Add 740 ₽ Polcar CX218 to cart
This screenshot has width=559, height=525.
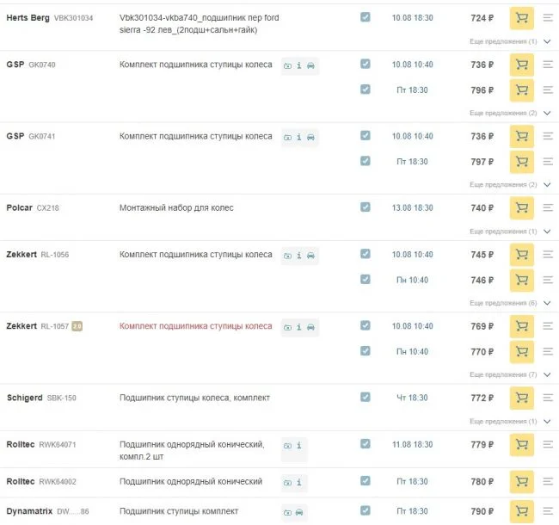coord(521,207)
